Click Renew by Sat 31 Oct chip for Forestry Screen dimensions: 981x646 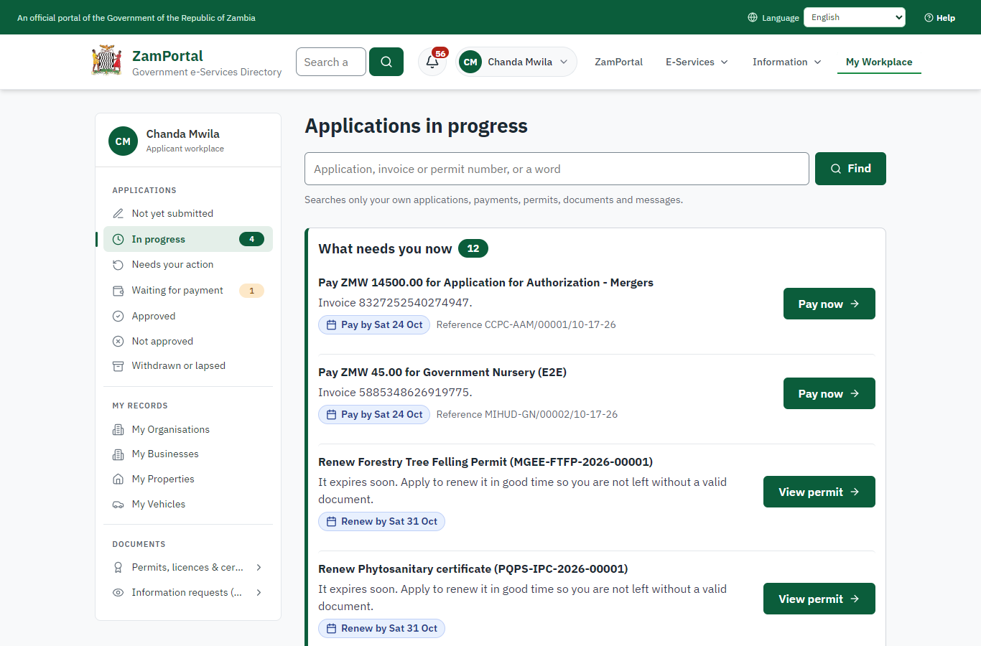click(x=381, y=521)
